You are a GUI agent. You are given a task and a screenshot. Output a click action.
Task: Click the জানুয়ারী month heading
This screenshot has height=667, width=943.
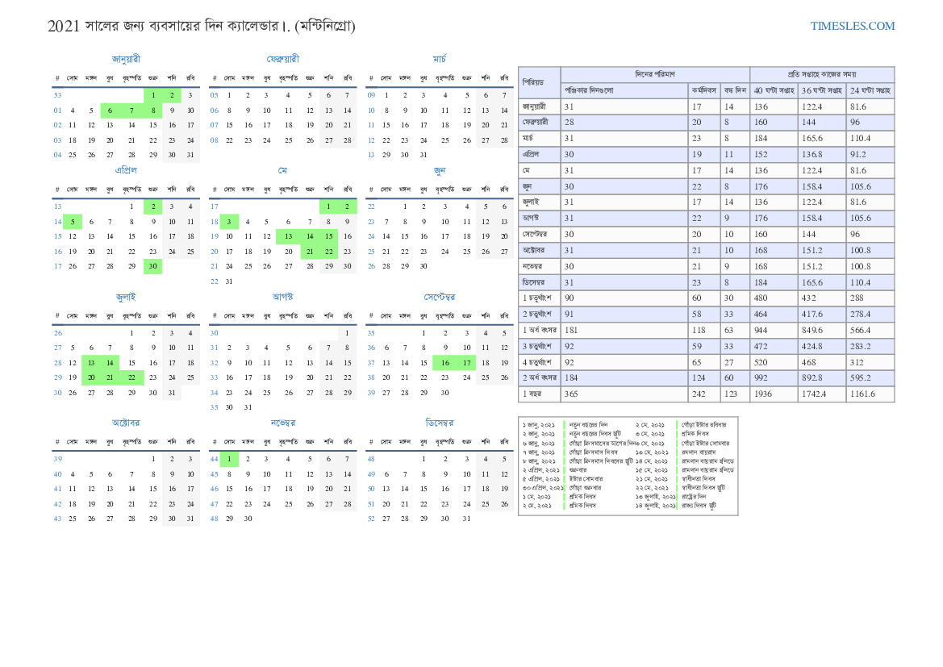point(126,59)
